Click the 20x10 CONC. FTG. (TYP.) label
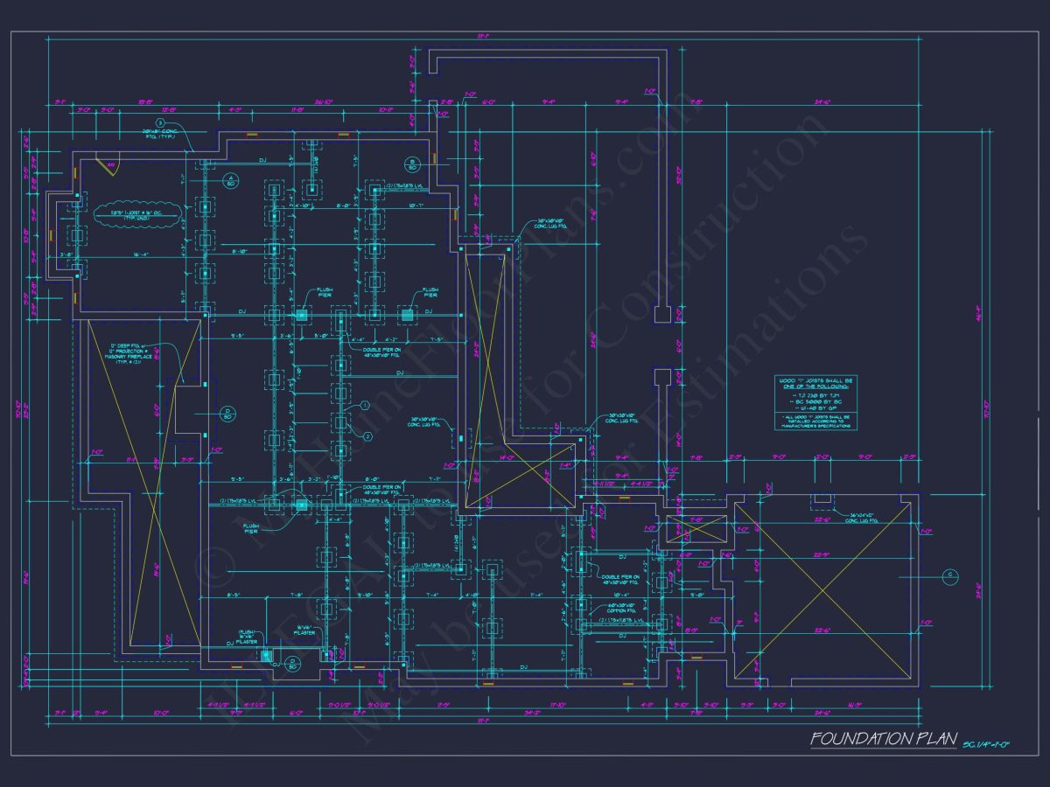Viewport: 1050px width, 787px height. point(159,136)
